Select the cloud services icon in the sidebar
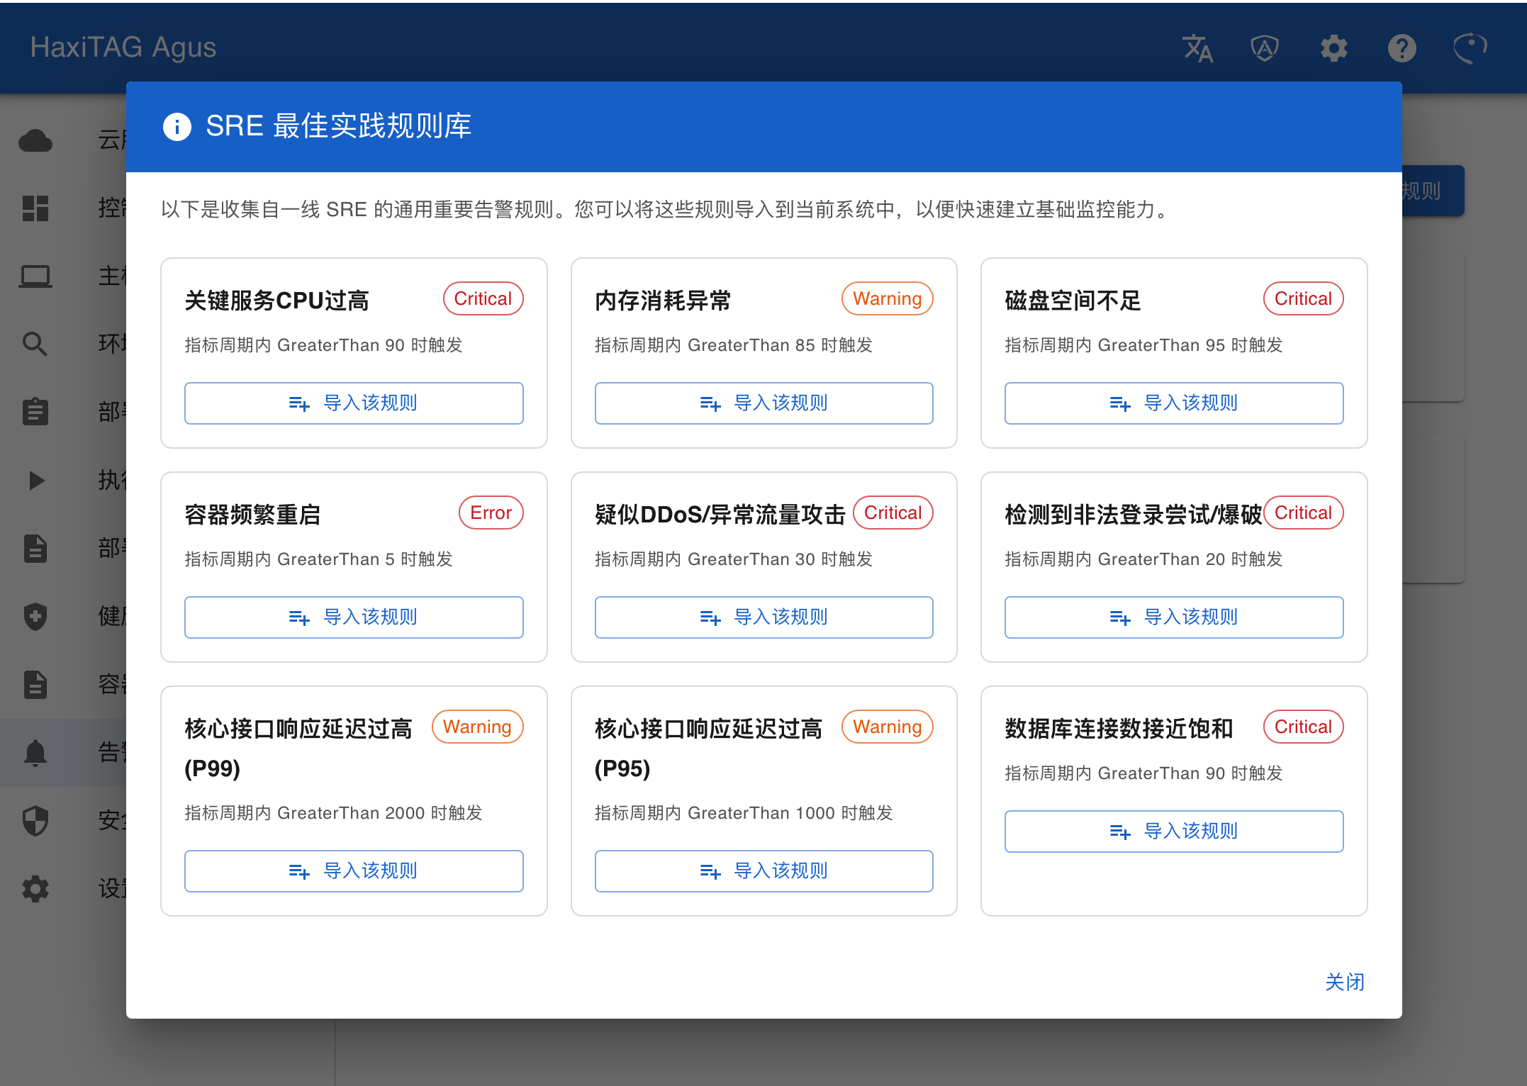The width and height of the screenshot is (1527, 1086). click(x=35, y=141)
